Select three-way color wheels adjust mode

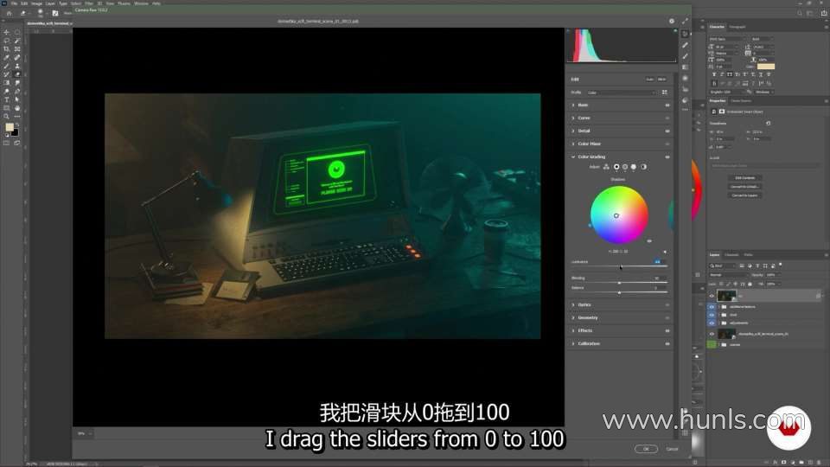[x=606, y=167]
